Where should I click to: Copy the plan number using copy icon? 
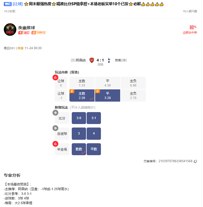195,161
